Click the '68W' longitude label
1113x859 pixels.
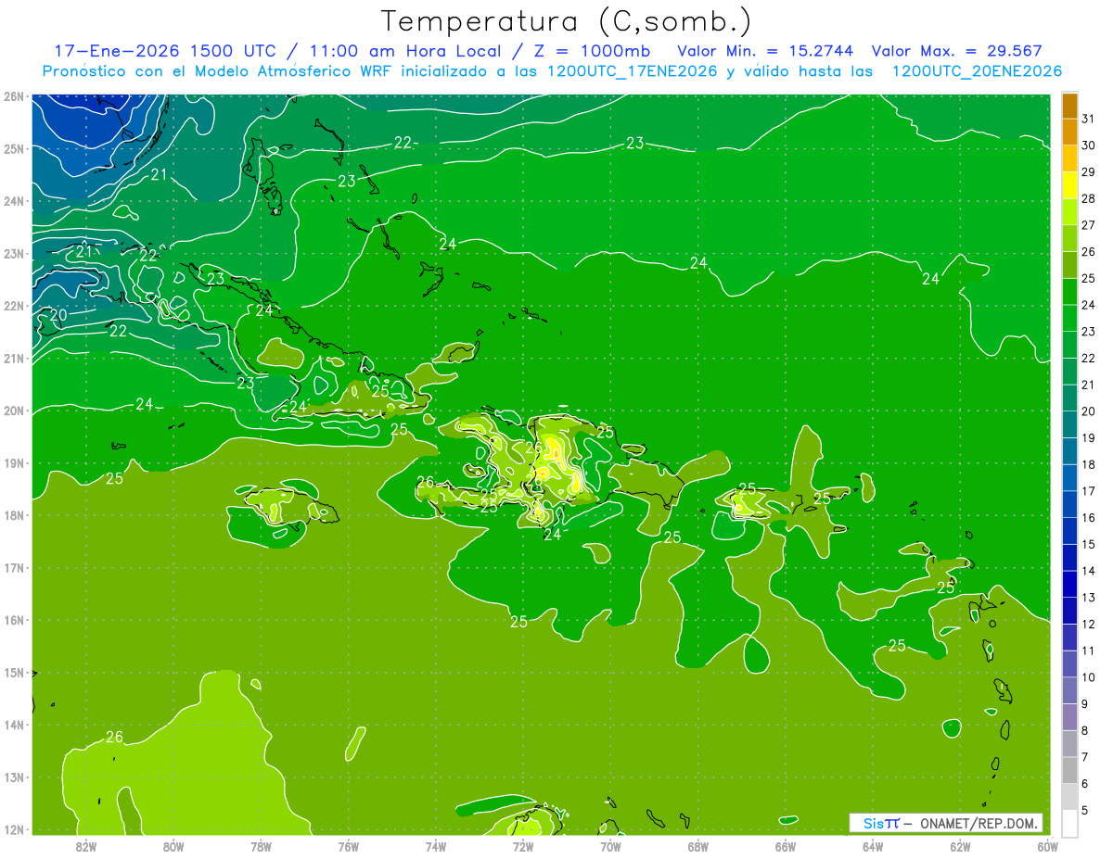click(698, 846)
